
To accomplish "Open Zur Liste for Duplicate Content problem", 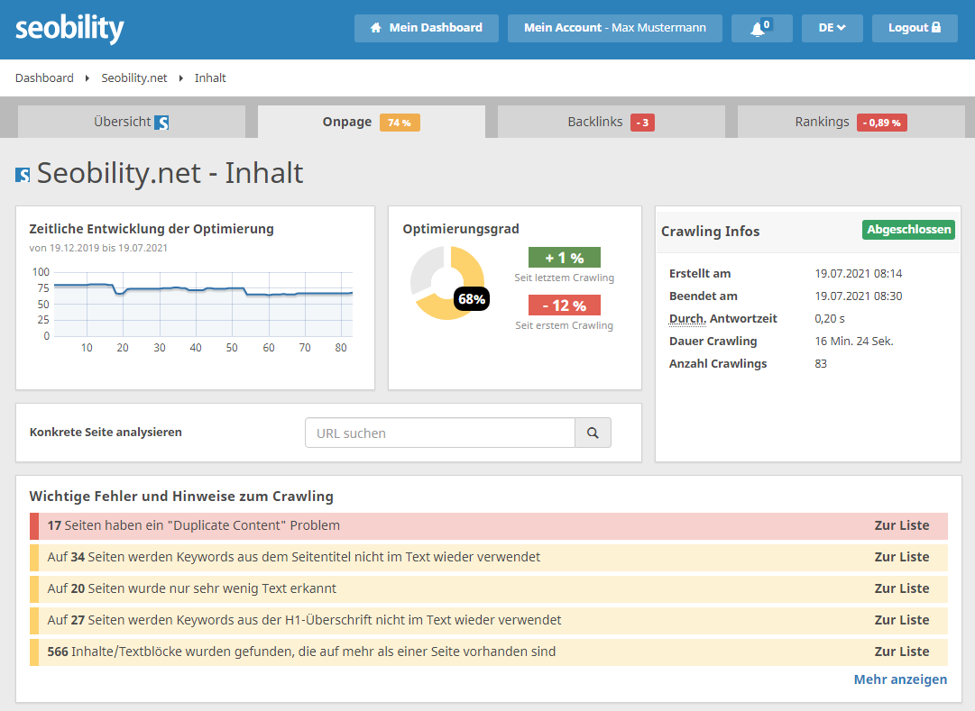I will tap(902, 525).
